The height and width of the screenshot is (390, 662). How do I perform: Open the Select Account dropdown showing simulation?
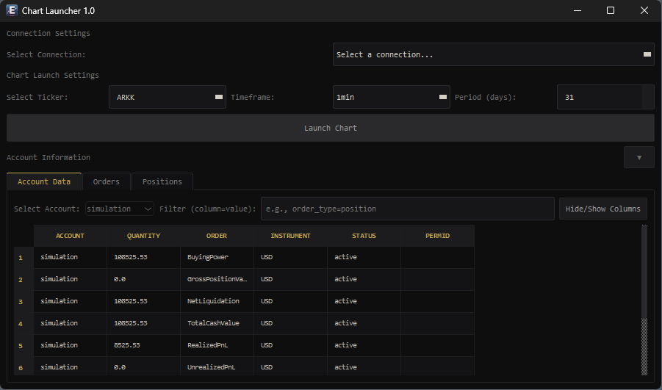pos(120,209)
